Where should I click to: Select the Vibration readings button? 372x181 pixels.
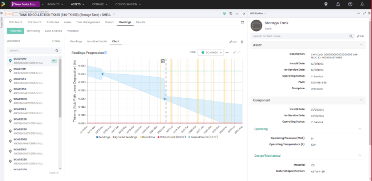click(73, 31)
